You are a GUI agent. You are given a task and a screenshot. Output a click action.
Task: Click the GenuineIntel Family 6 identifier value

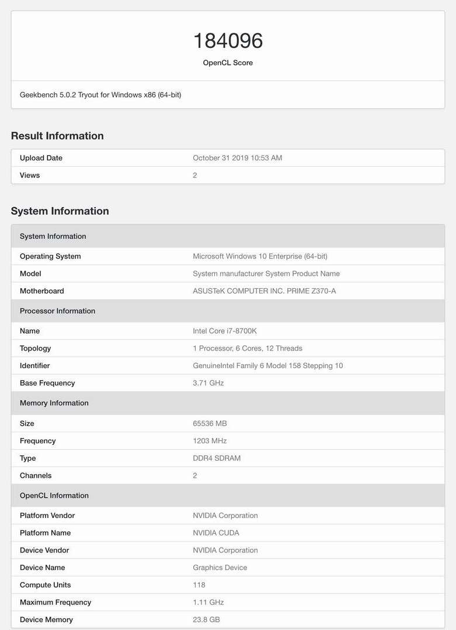268,366
